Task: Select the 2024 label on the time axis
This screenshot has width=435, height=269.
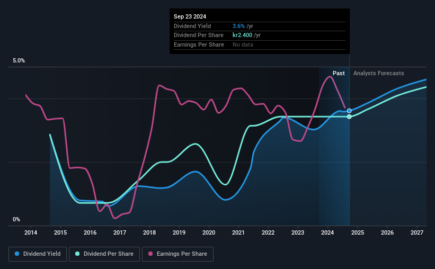Action: tap(327, 232)
